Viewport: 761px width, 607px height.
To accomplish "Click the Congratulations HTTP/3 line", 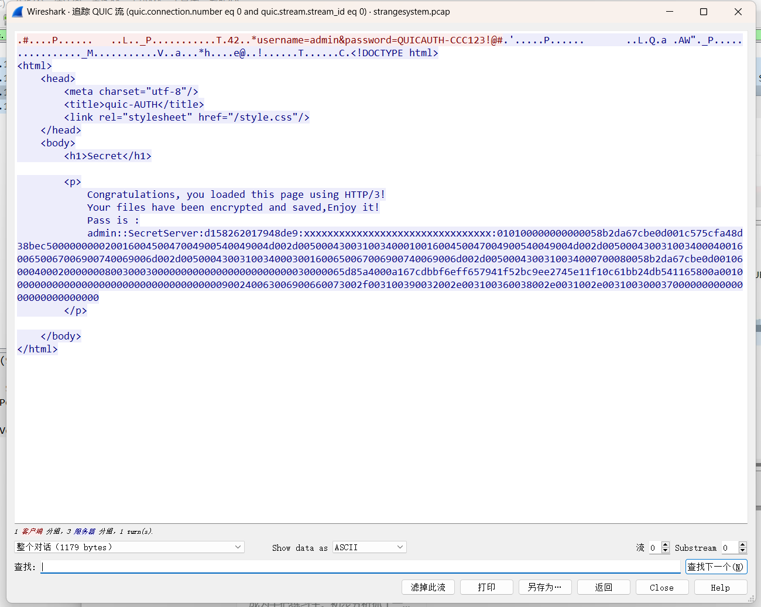I will click(236, 194).
